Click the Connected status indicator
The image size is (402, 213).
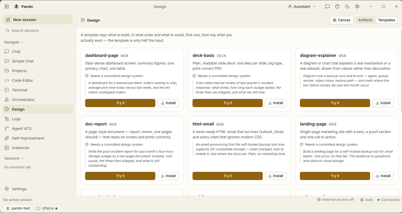(388, 200)
